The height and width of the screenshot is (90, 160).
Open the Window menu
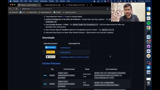click(62, 1)
